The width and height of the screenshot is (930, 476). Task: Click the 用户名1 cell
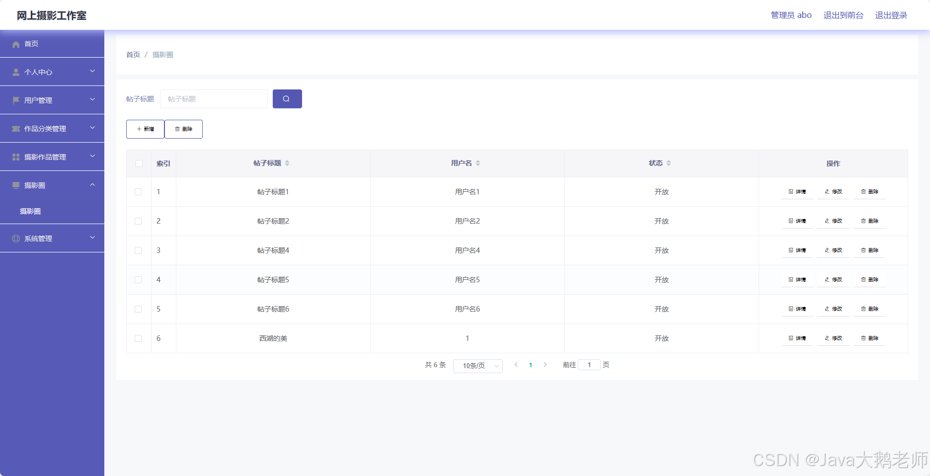click(467, 192)
